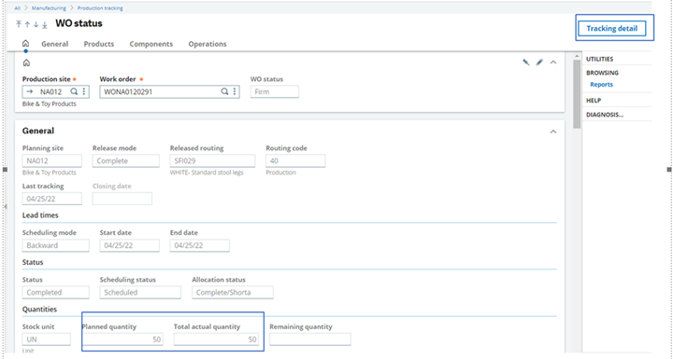
Task: Open the General tab
Action: click(55, 44)
